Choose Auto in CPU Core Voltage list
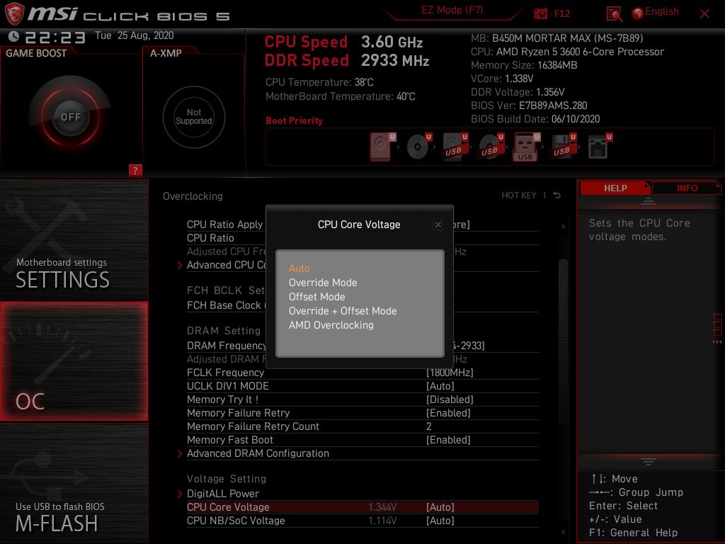Viewport: 725px width, 544px height. pyautogui.click(x=299, y=268)
